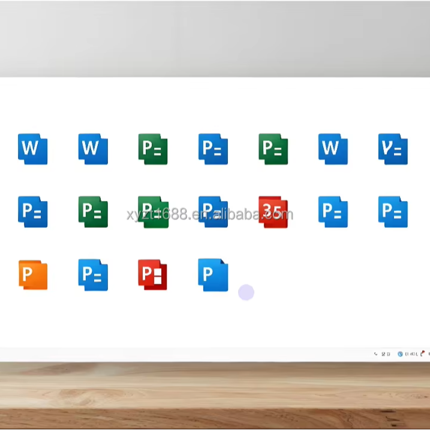The height and width of the screenshot is (430, 430).
Task: Click the red flag icon in the taskbar tray
Action: [x=423, y=353]
